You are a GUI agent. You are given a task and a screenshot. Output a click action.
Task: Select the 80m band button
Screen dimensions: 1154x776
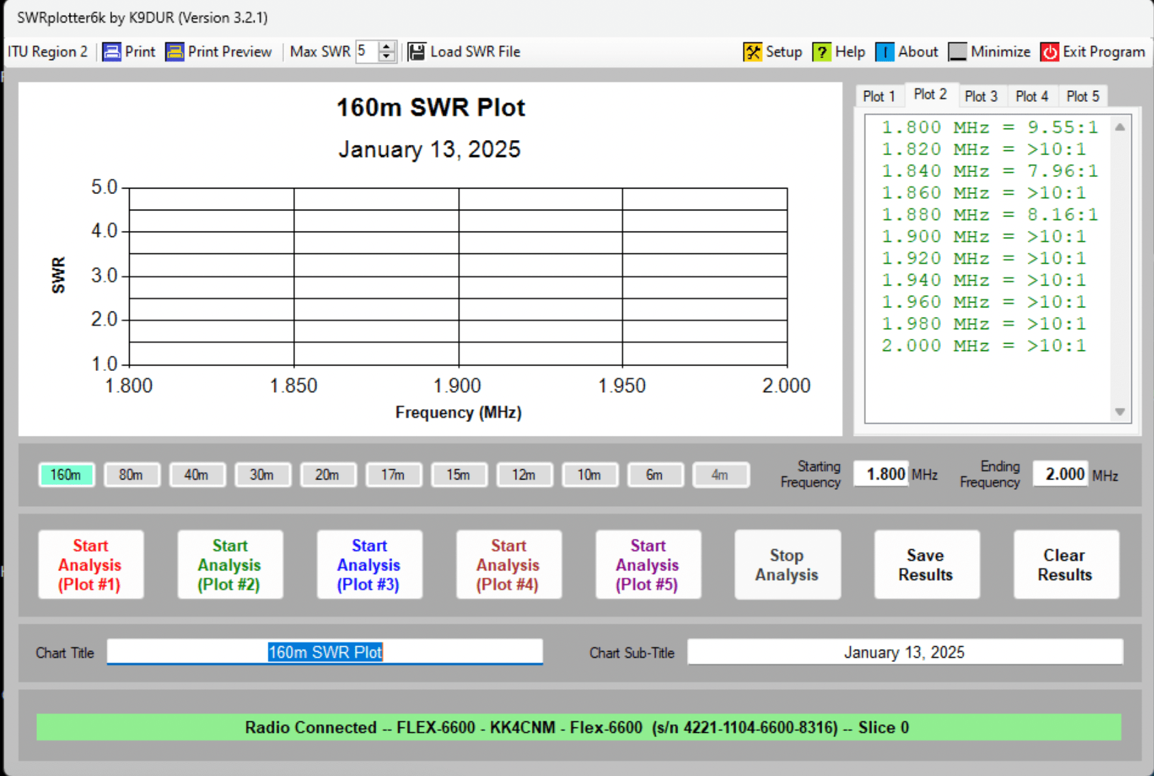[132, 475]
